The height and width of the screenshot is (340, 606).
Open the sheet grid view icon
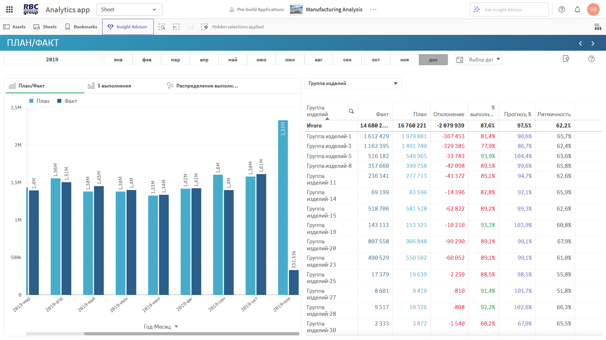coord(598,27)
